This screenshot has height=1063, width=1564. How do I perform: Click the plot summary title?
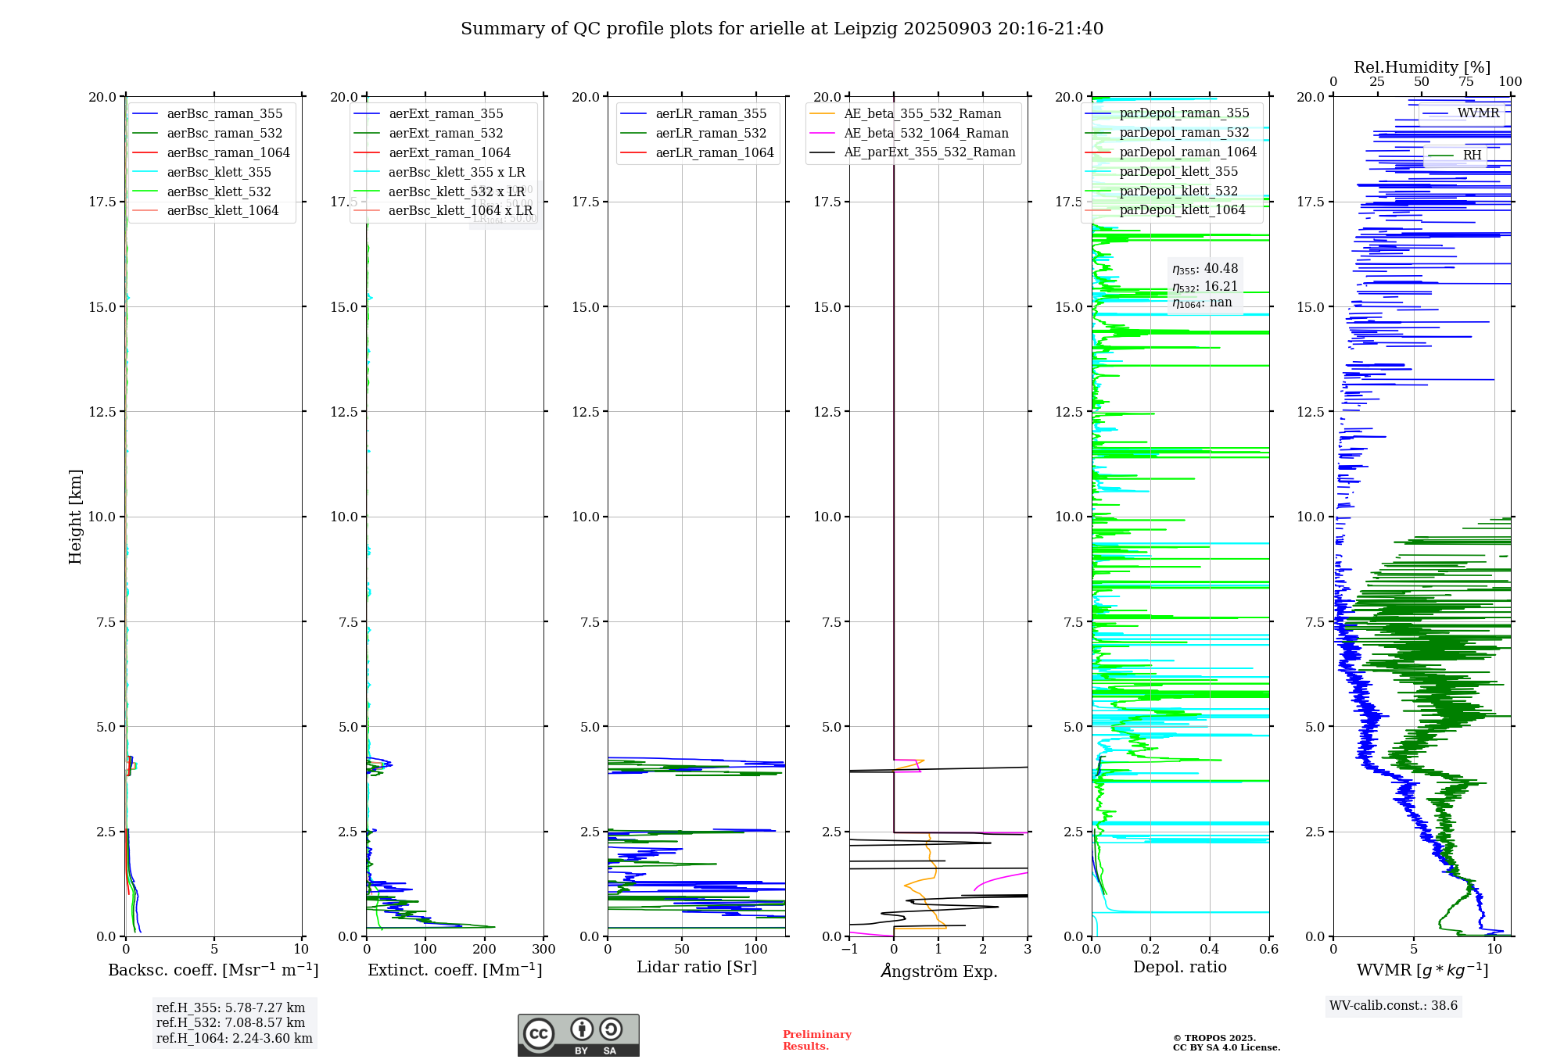pyautogui.click(x=781, y=29)
